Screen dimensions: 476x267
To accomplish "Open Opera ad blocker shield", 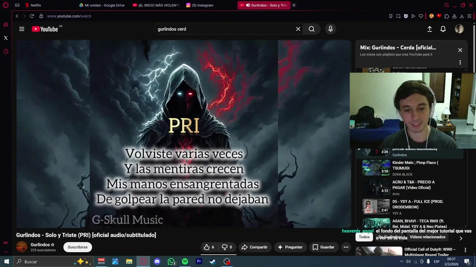I will click(x=406, y=16).
